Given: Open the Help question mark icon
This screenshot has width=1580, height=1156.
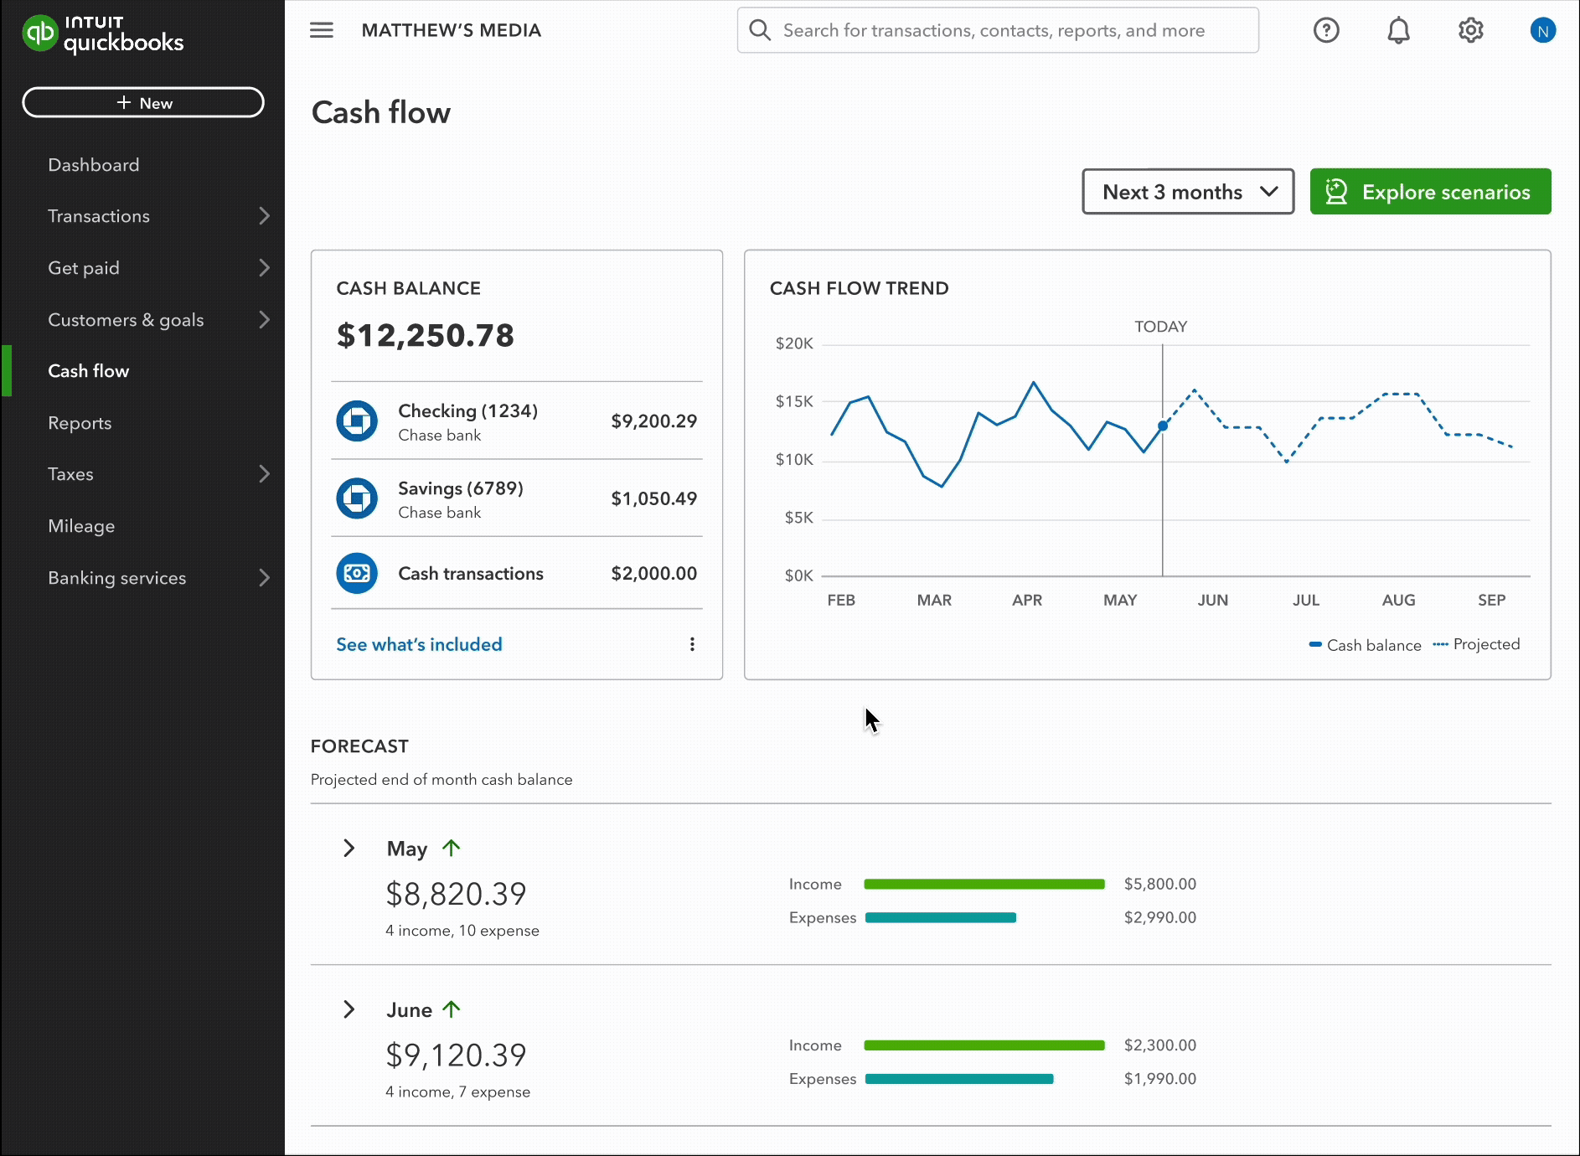Looking at the screenshot, I should pos(1326,30).
